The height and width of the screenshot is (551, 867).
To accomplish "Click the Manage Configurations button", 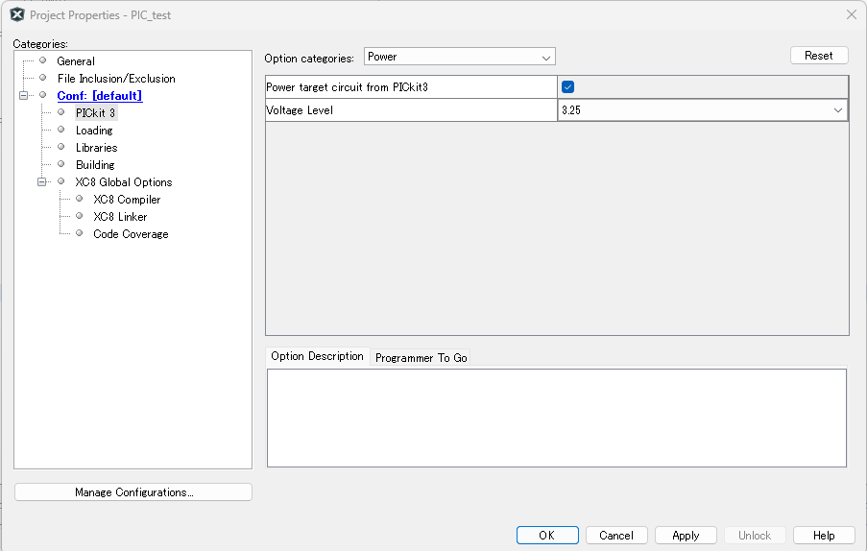I will (133, 492).
